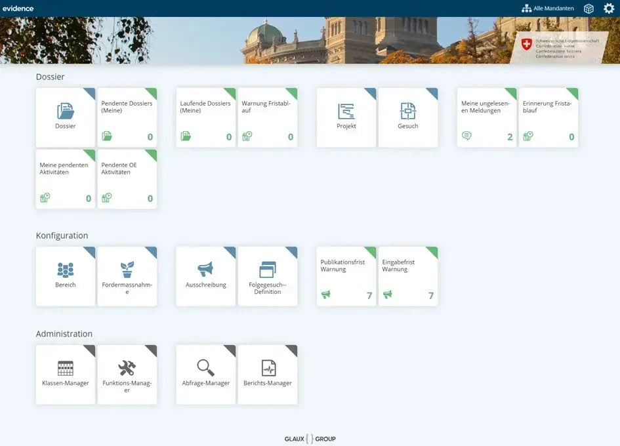
Task: Click the cube icon in header
Action: tap(589, 9)
